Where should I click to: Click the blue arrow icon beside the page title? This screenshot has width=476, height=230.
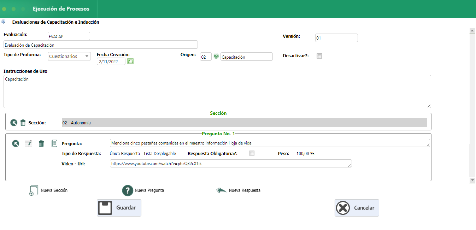point(4,22)
